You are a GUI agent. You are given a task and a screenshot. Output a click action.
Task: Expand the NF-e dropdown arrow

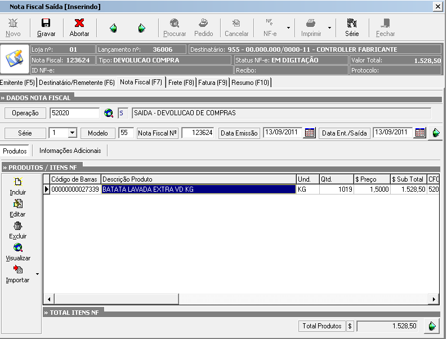[x=288, y=28]
